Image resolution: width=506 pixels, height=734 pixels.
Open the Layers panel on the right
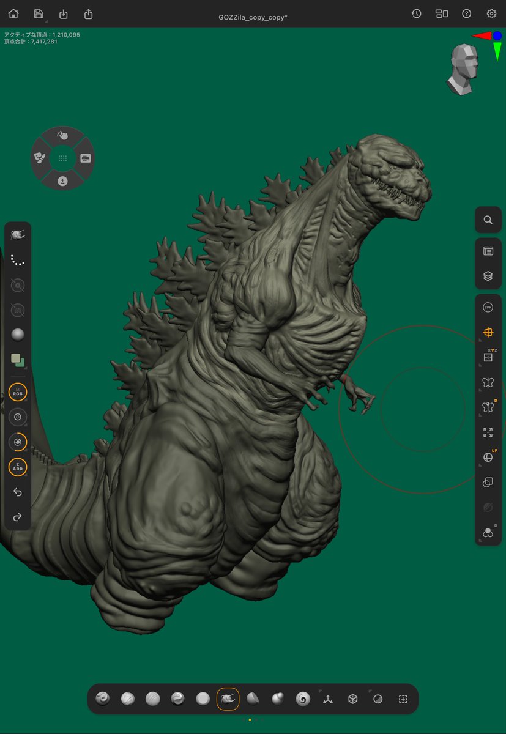click(x=488, y=275)
